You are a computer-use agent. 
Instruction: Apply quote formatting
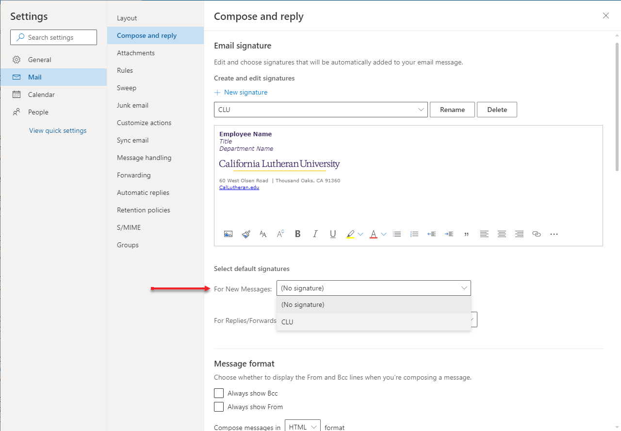tap(467, 234)
